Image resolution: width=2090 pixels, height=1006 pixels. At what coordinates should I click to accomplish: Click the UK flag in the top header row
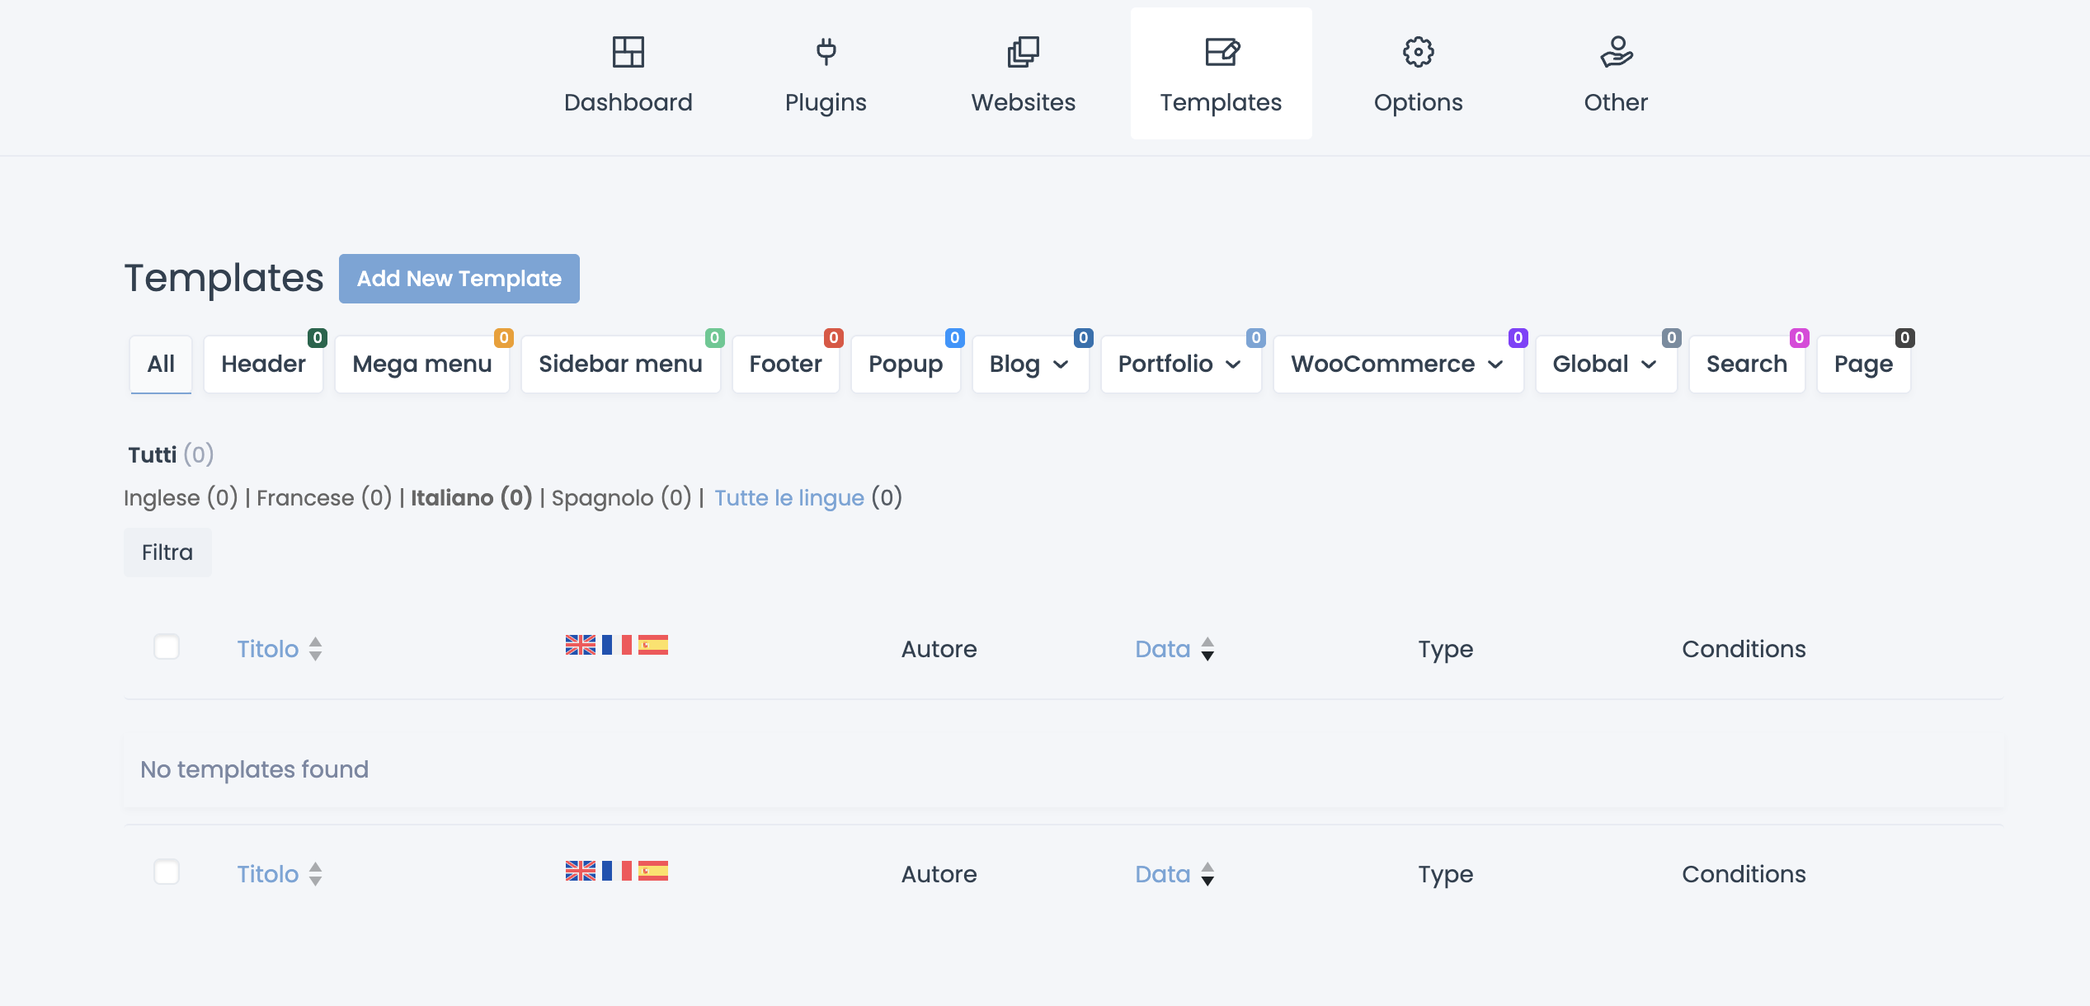(x=580, y=645)
